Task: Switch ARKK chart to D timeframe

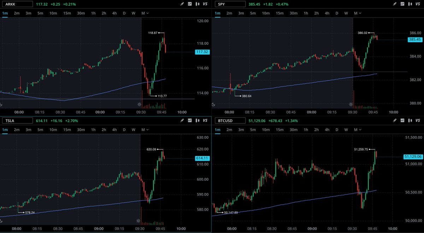Action: pyautogui.click(x=124, y=13)
